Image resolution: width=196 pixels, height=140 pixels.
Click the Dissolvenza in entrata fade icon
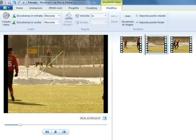(14, 16)
